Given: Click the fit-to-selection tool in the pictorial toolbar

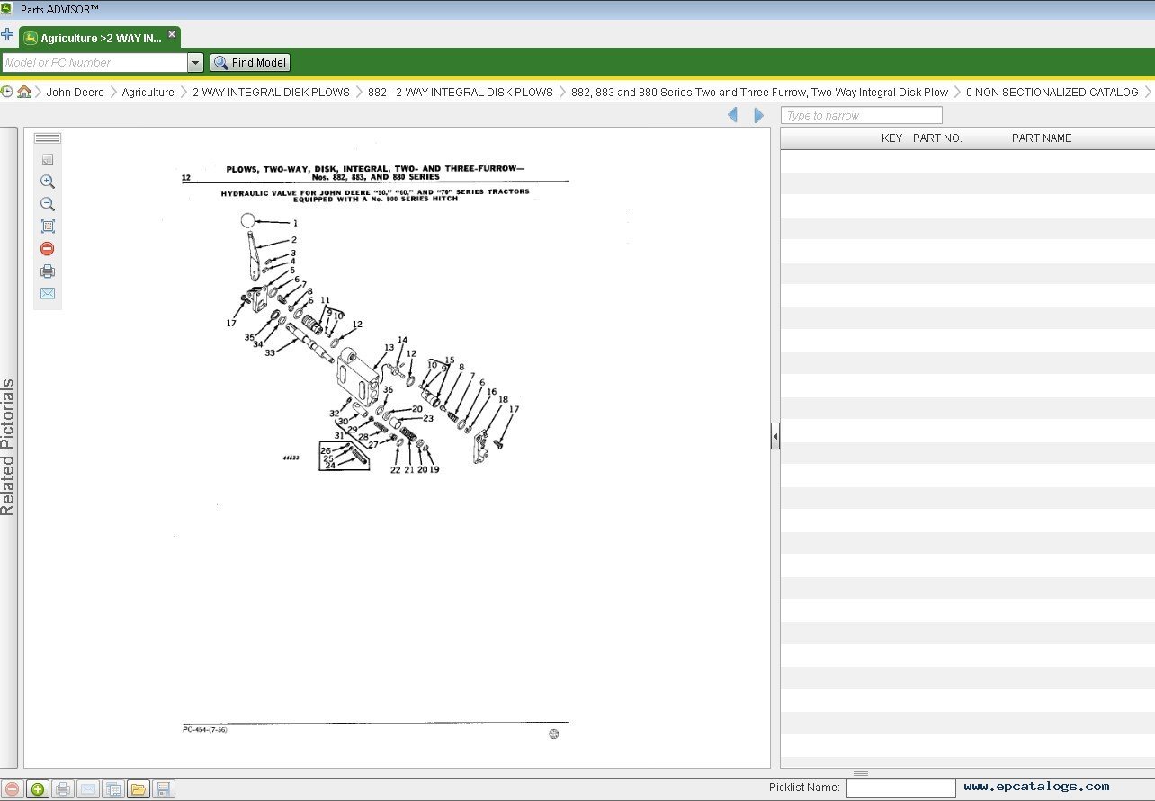Looking at the screenshot, I should pyautogui.click(x=47, y=226).
